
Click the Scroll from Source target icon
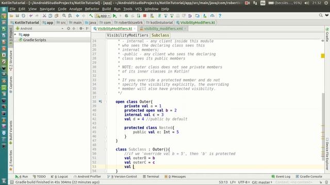[x=69, y=28]
